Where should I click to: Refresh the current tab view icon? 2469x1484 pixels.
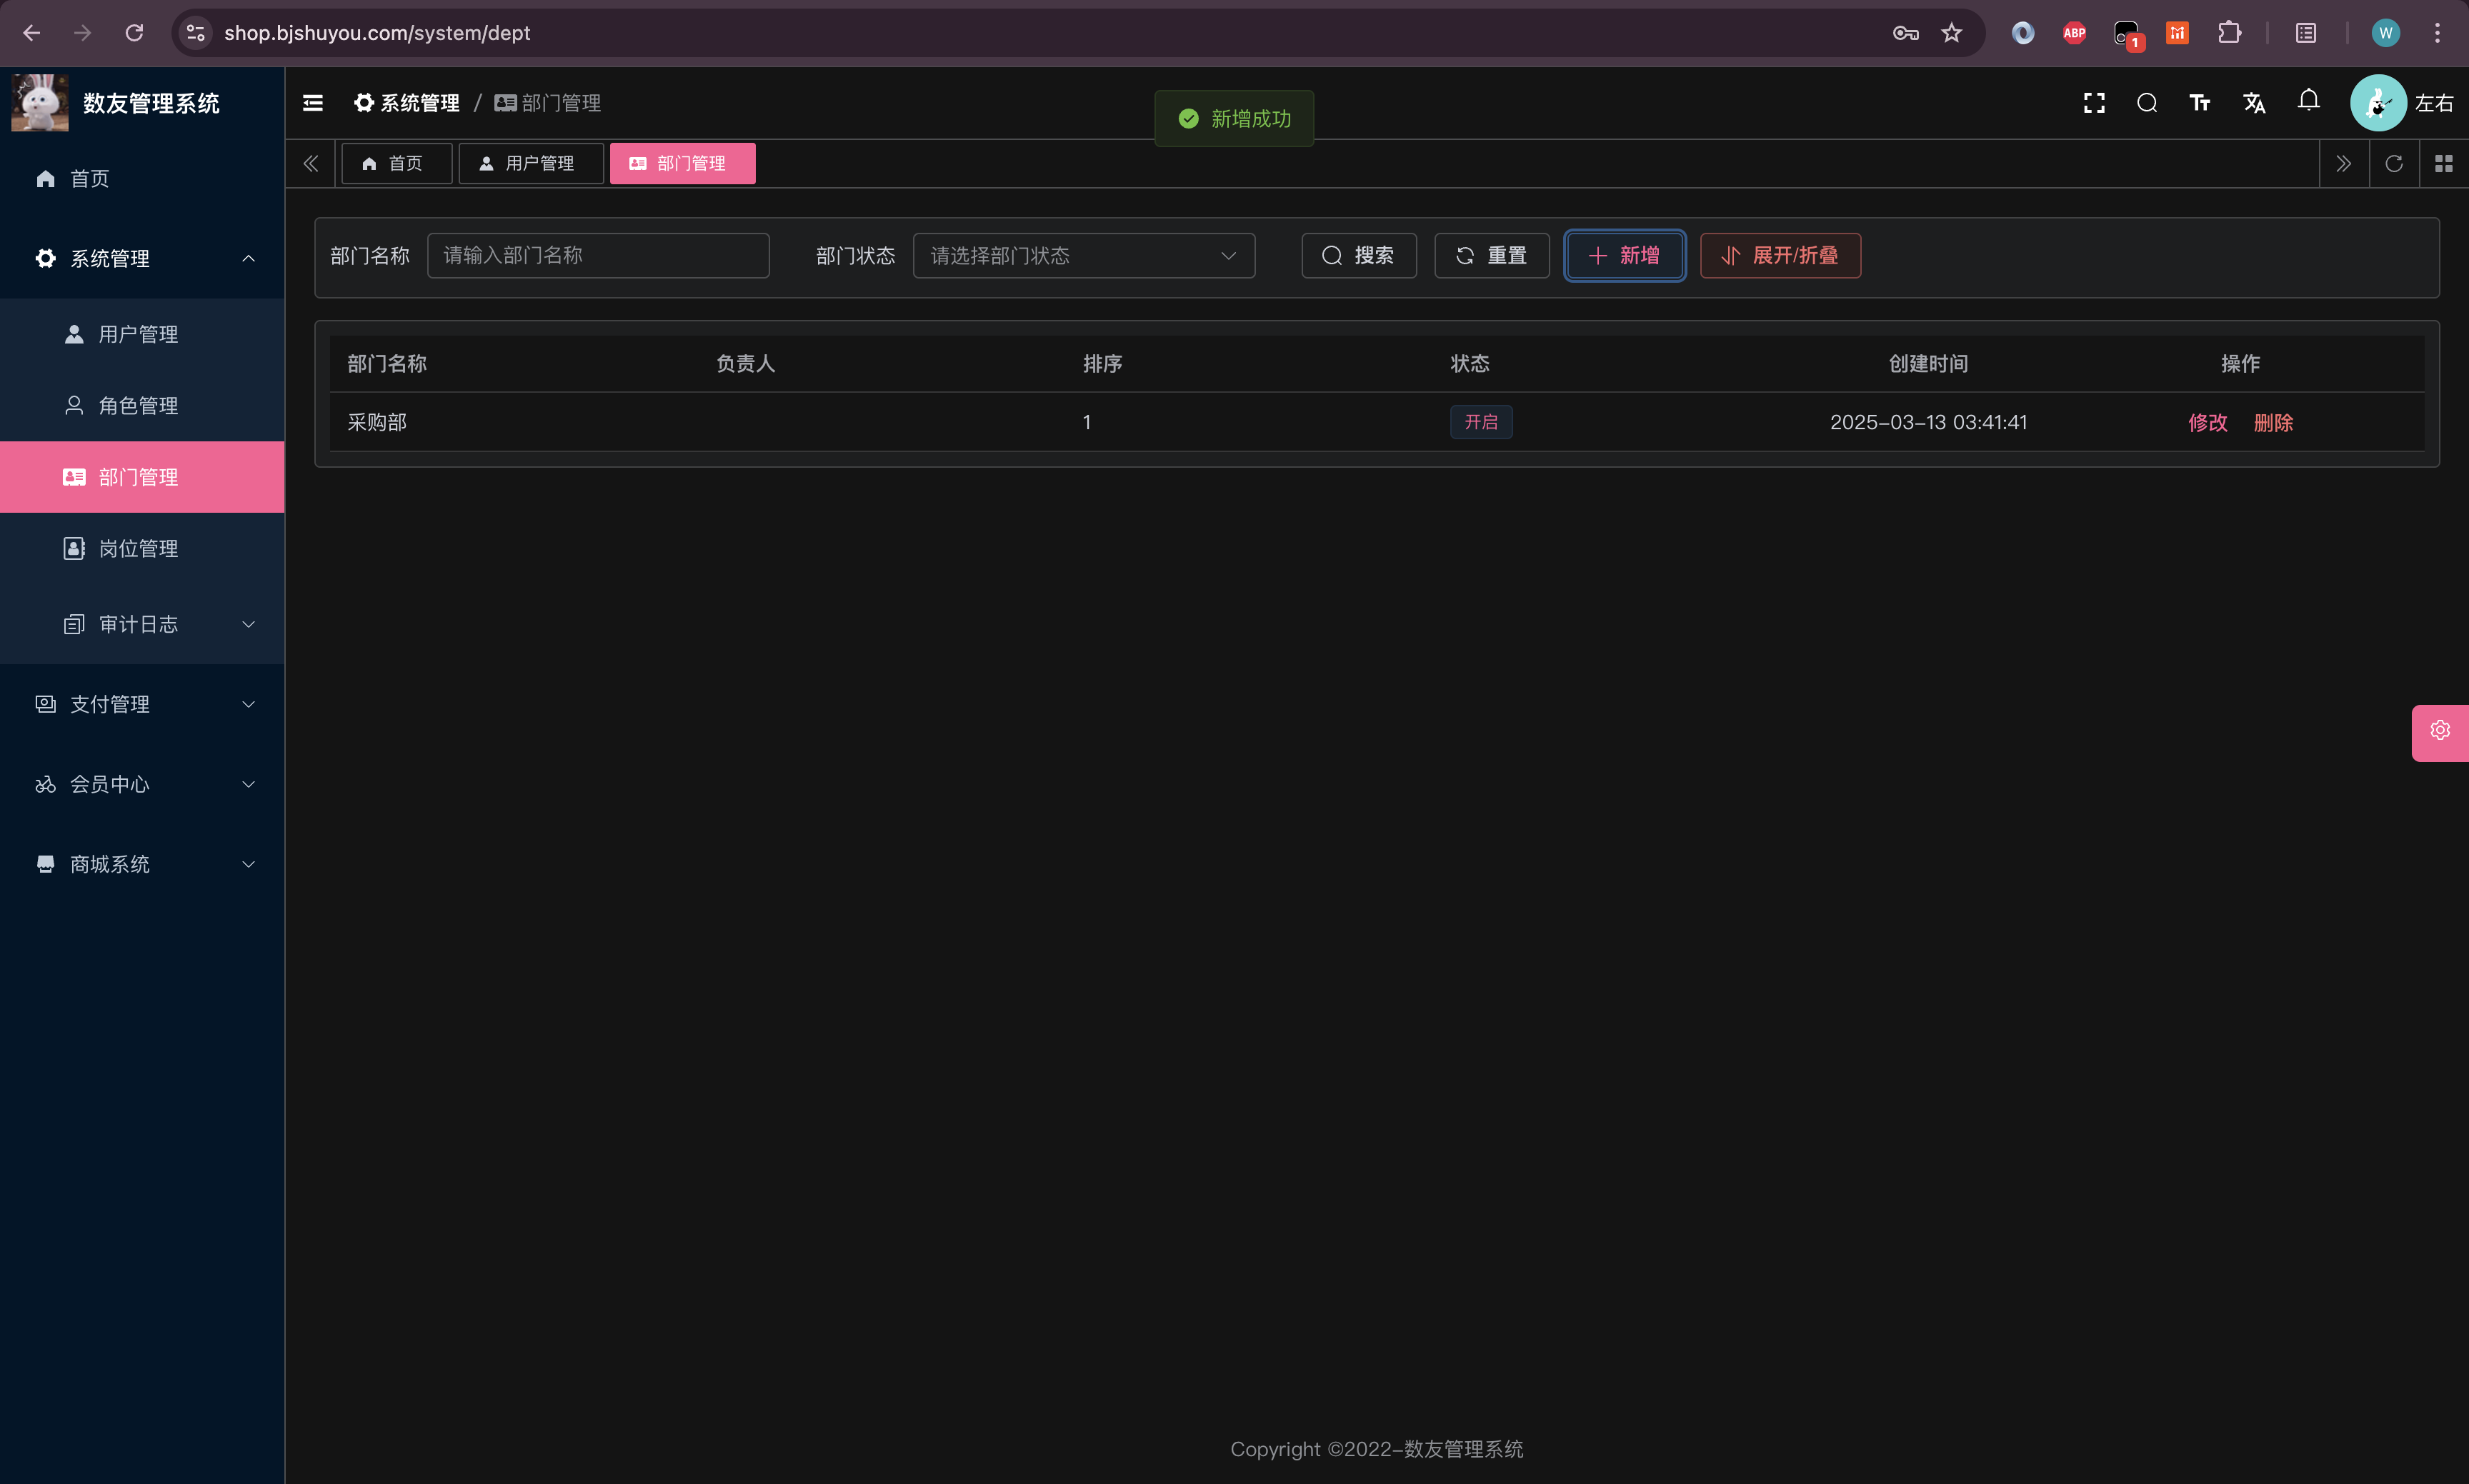pos(2394,163)
